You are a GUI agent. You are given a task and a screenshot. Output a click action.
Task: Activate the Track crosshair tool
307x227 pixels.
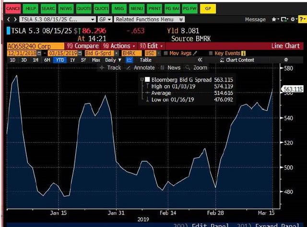[x=110, y=68]
